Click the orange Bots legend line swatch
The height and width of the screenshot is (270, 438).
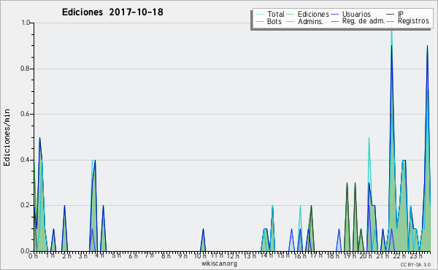[x=259, y=21]
